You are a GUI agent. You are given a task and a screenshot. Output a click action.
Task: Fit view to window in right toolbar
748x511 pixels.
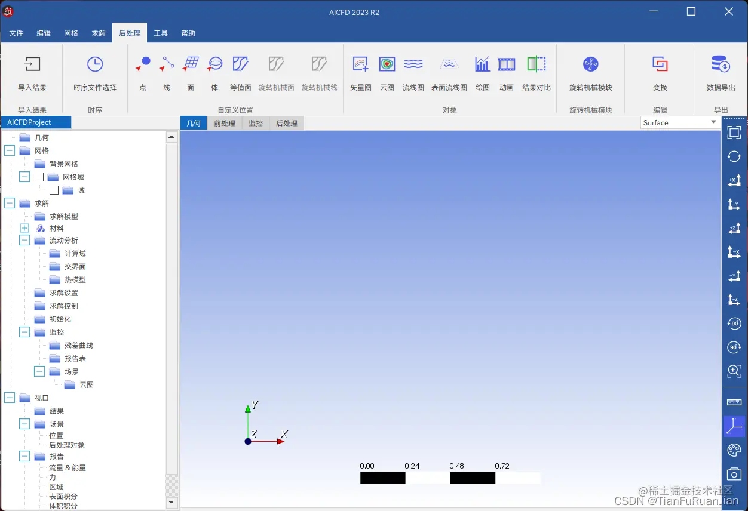[x=734, y=133]
